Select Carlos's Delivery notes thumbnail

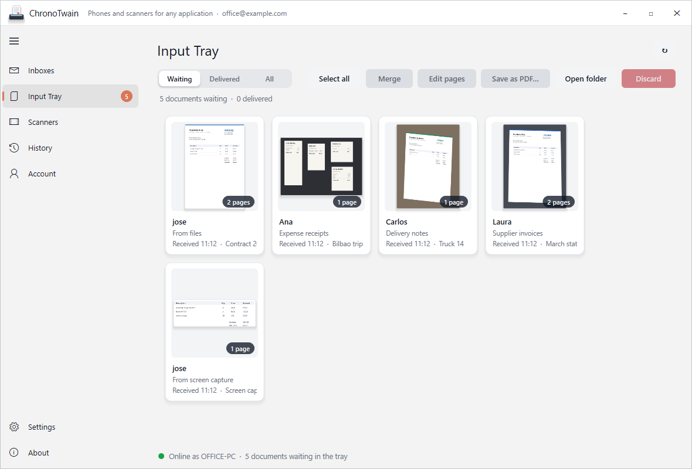tap(428, 166)
